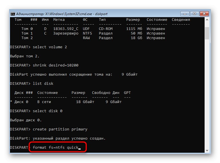The image size is (220, 163).
Task: Click the '1115 Мб' size cell
Action: 134,29
